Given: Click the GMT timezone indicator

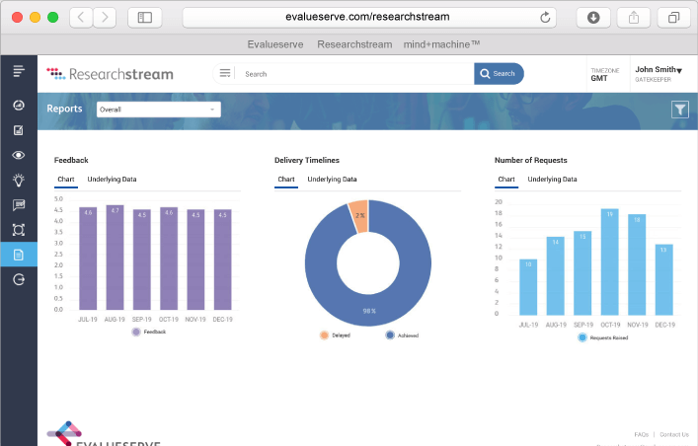Looking at the screenshot, I should point(604,74).
